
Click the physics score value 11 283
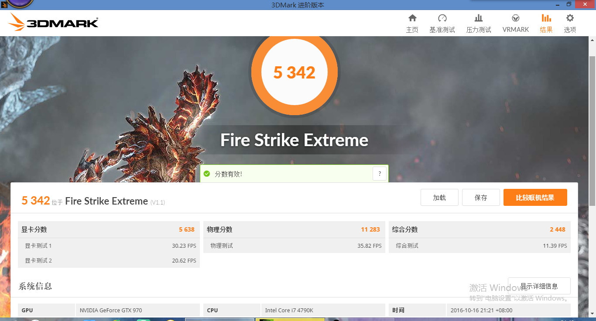370,229
